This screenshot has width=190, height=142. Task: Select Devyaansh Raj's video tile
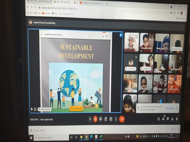(147, 43)
